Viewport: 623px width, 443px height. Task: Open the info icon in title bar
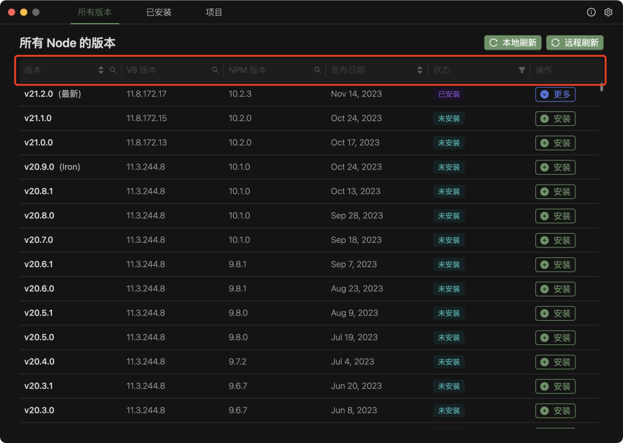(x=591, y=12)
